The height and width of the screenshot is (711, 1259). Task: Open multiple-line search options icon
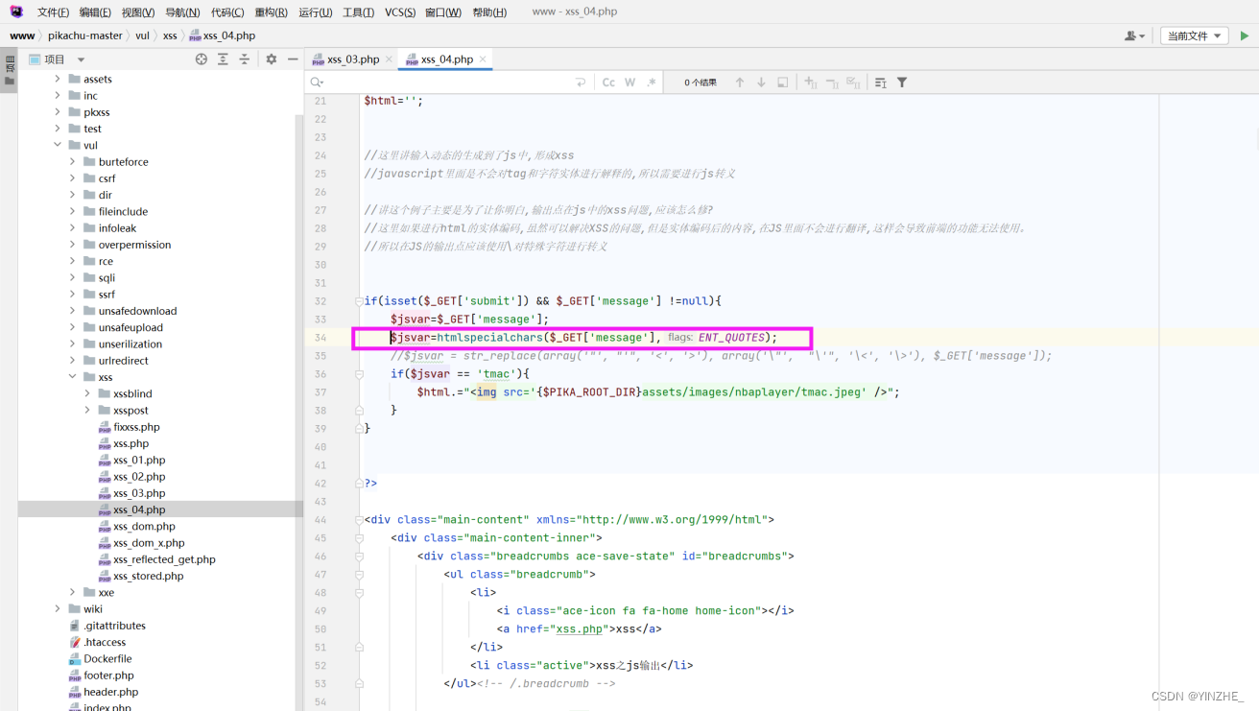point(881,83)
